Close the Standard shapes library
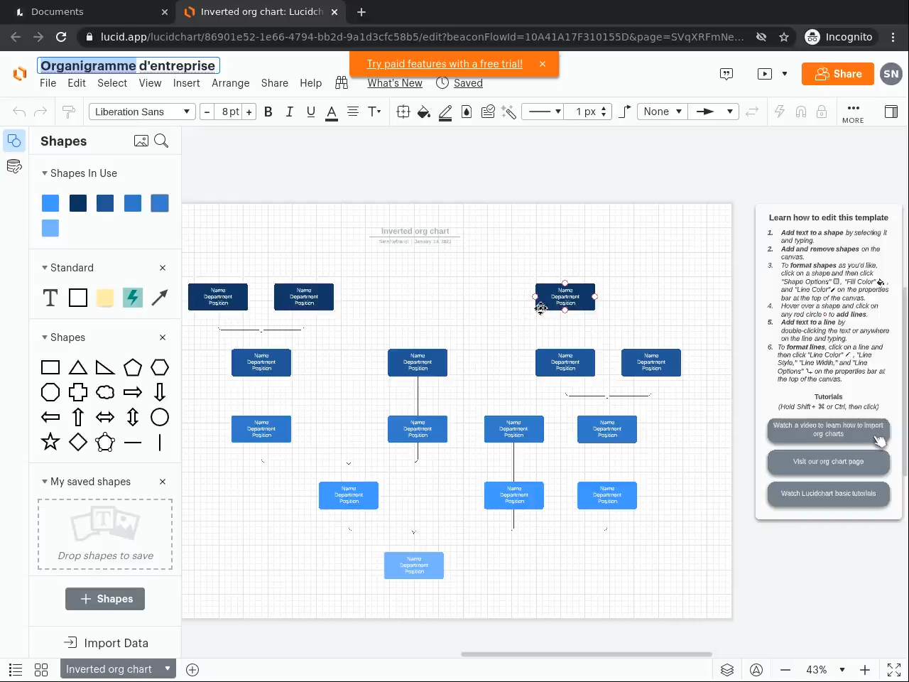Screen dimensions: 909x682 coord(163,268)
